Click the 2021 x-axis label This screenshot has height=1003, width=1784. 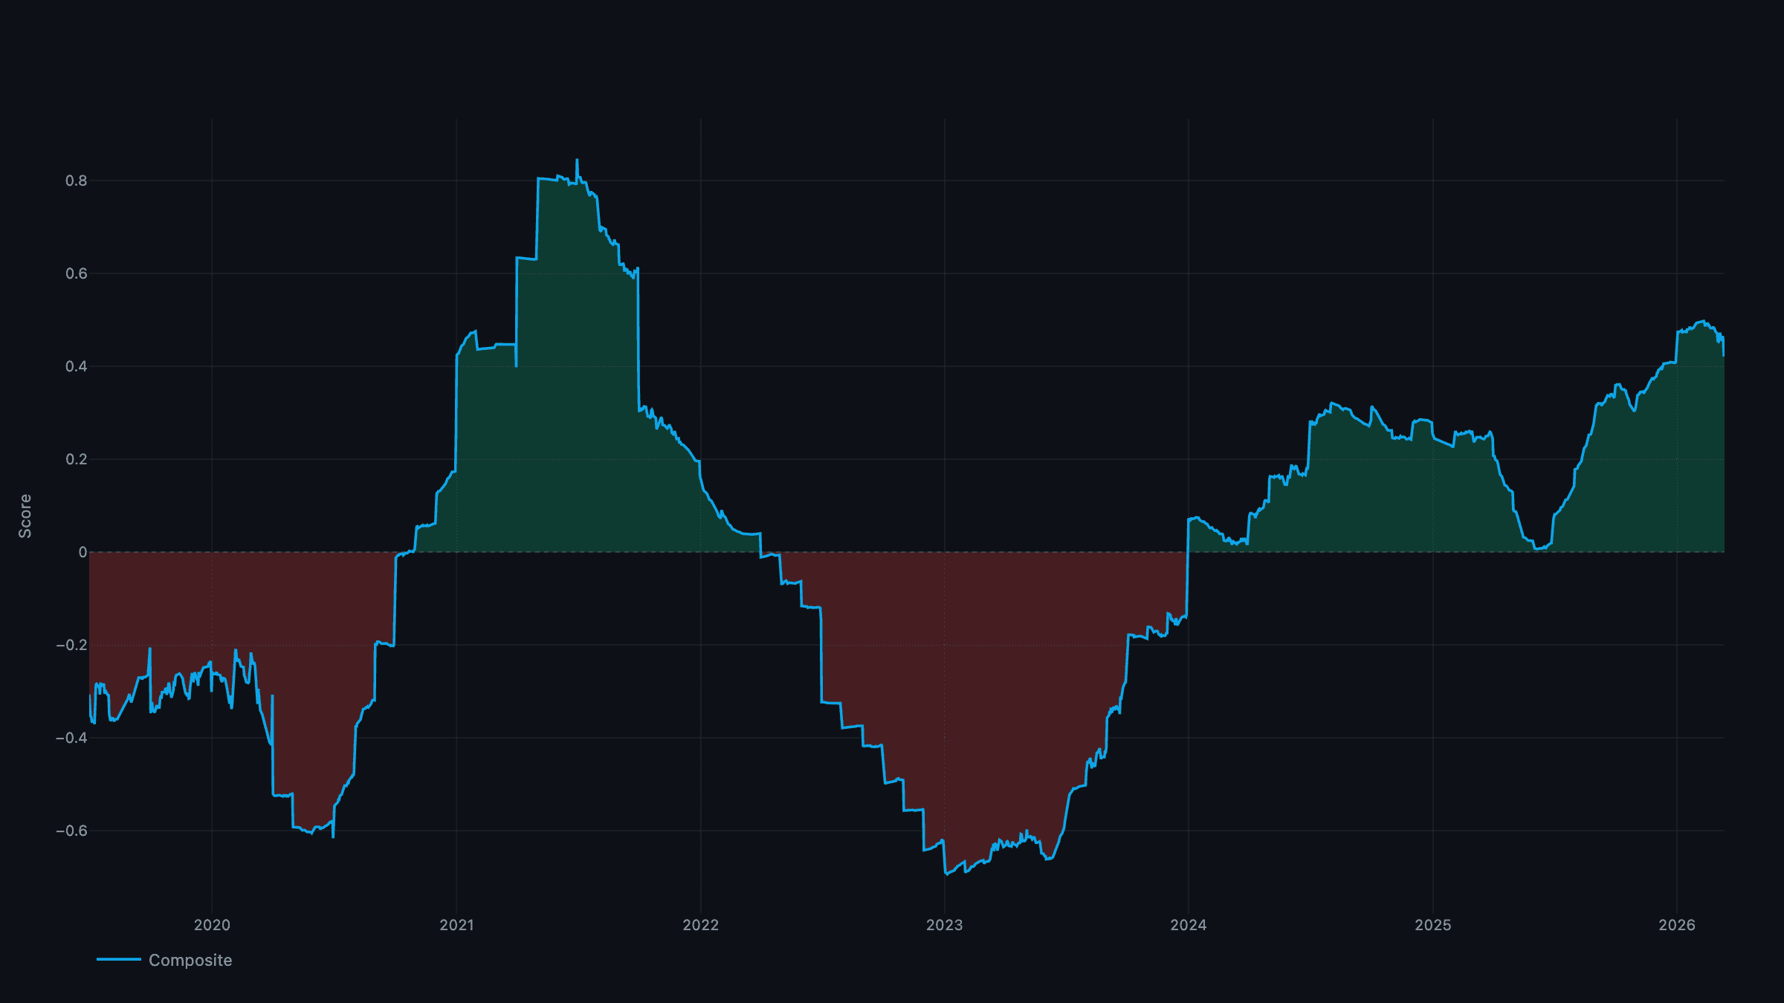pos(456,925)
